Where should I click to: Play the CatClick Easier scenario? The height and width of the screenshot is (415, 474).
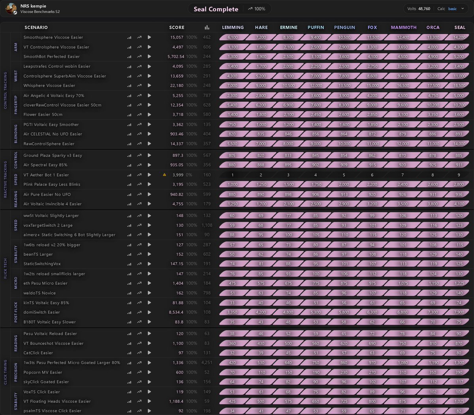(x=149, y=353)
